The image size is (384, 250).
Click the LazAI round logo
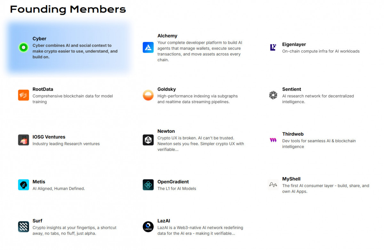pos(148,227)
